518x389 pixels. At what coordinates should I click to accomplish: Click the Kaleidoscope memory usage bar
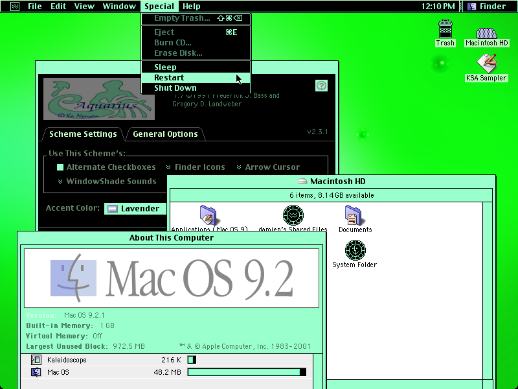coord(192,360)
